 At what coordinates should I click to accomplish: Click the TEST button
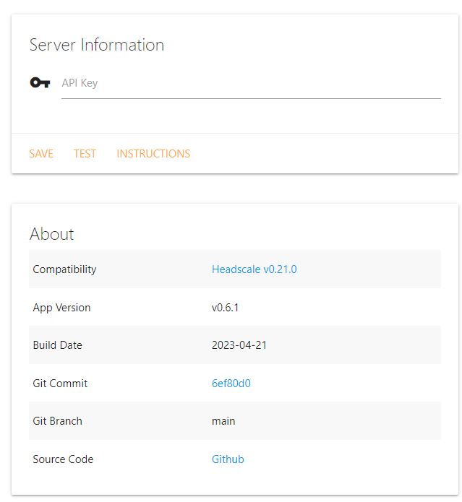coord(85,154)
